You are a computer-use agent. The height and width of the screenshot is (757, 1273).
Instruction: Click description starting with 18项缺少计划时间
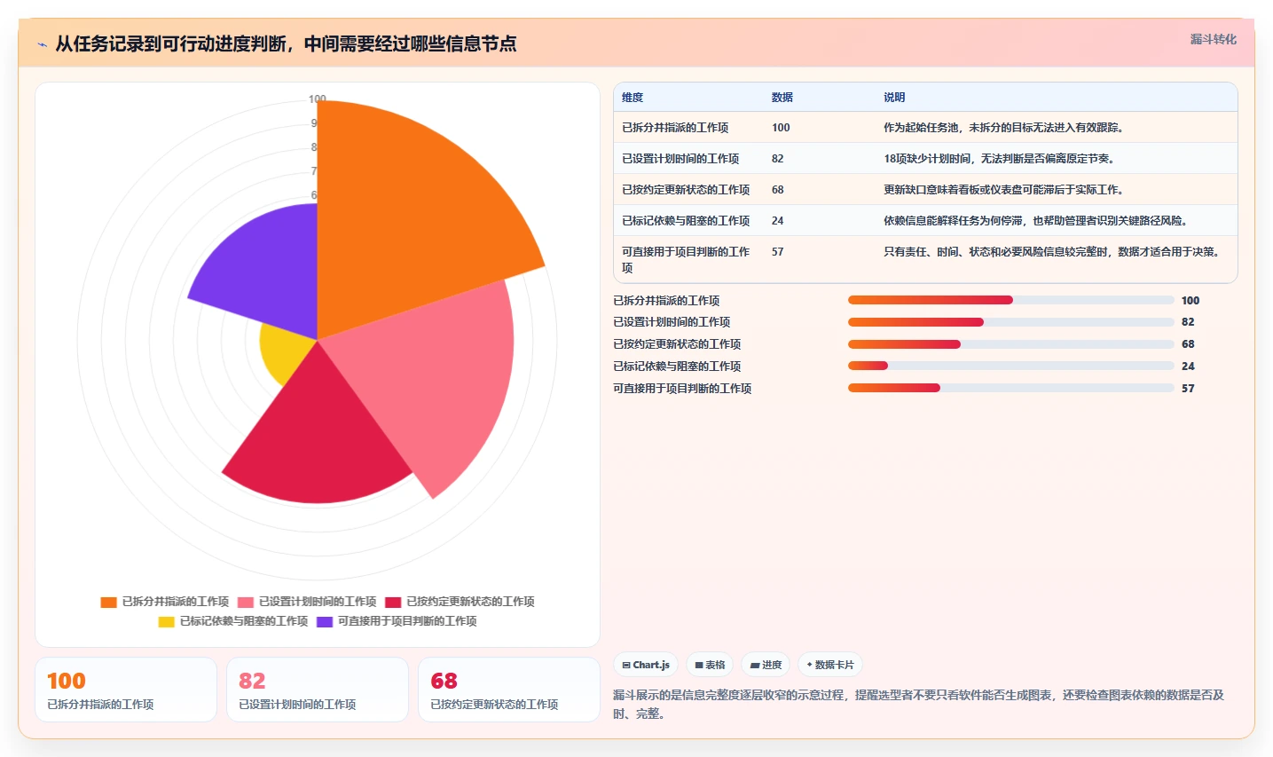click(x=1002, y=159)
